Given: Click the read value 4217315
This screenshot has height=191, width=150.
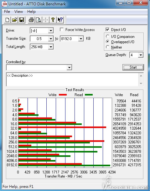Looking at the screenshot, I should coord(134,165).
